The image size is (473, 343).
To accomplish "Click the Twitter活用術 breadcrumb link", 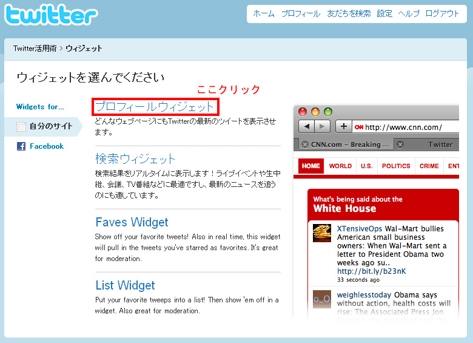I will (x=35, y=49).
